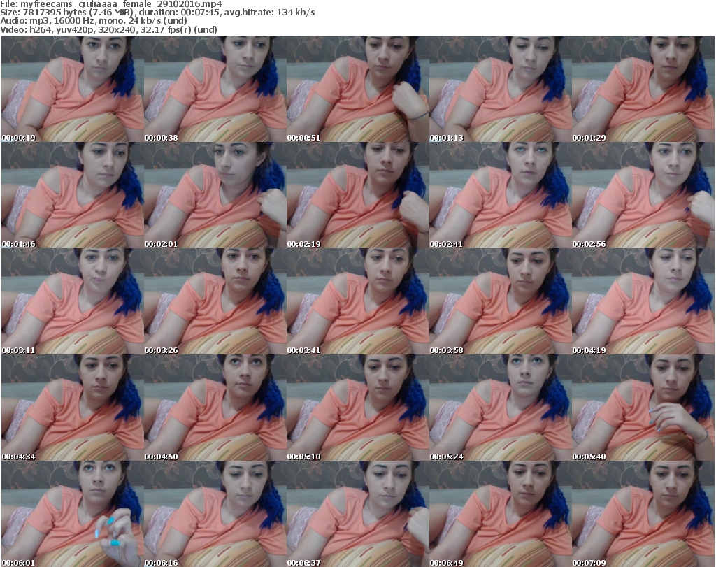
Task: Choose the thumbnail frame stamped 00:05:10
Action: (x=358, y=408)
